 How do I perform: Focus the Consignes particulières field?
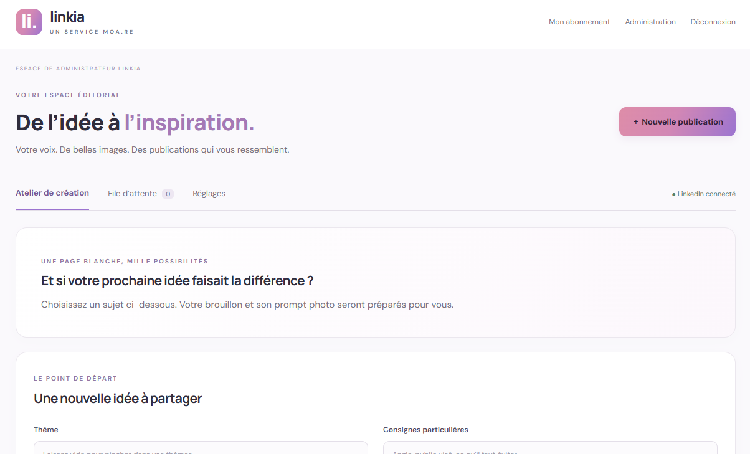pyautogui.click(x=550, y=448)
